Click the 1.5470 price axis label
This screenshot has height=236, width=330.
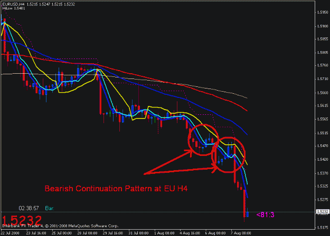pyautogui.click(x=323, y=146)
